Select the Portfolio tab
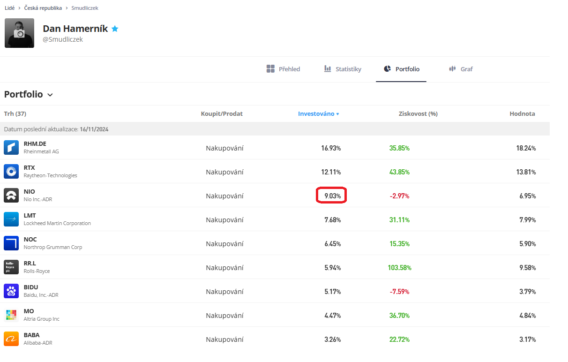 click(401, 69)
